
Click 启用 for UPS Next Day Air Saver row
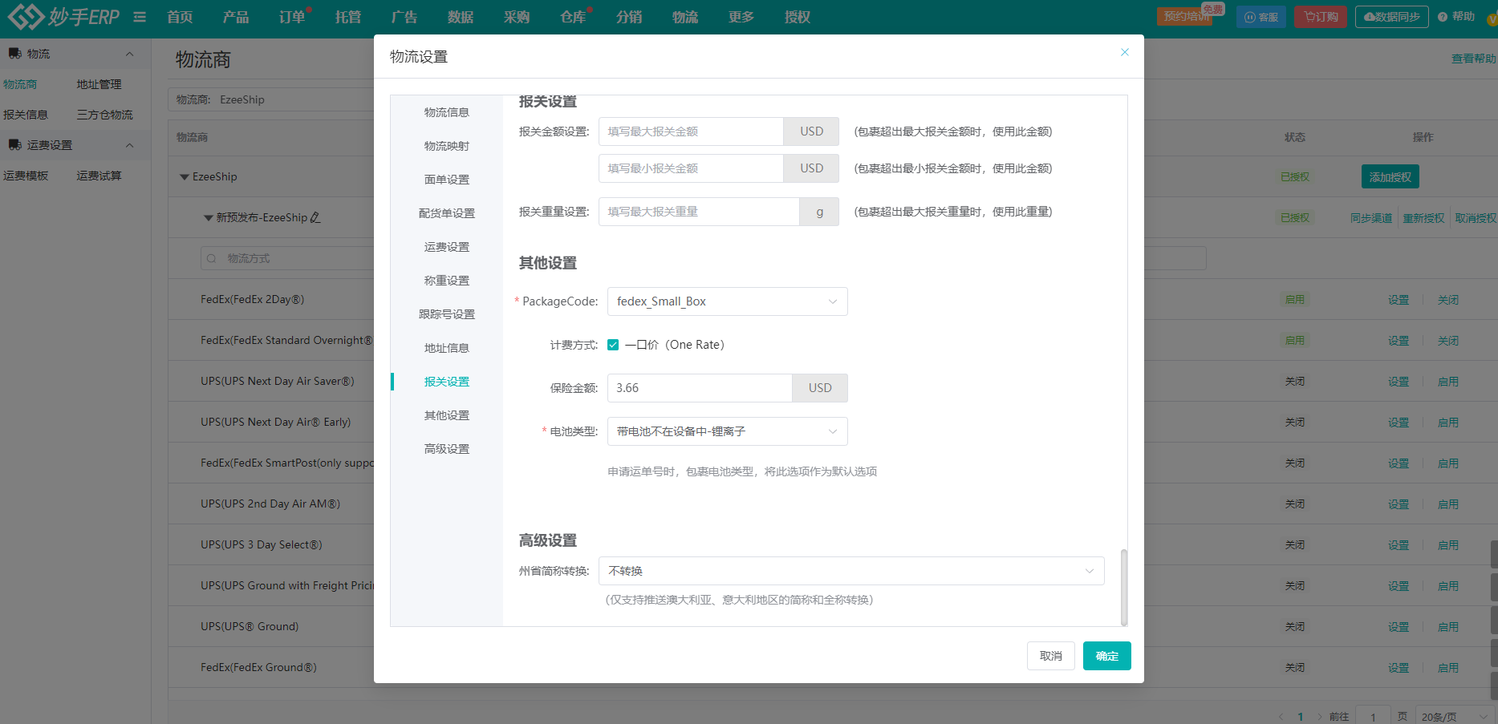(x=1448, y=382)
